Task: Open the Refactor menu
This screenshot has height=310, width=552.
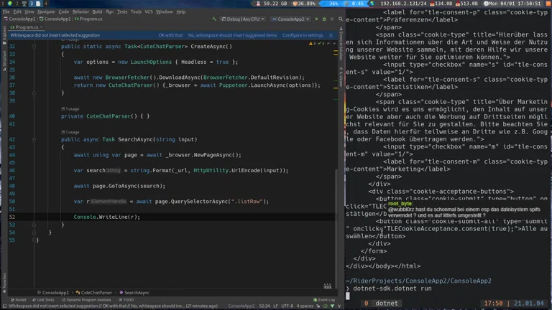Action: [x=80, y=11]
